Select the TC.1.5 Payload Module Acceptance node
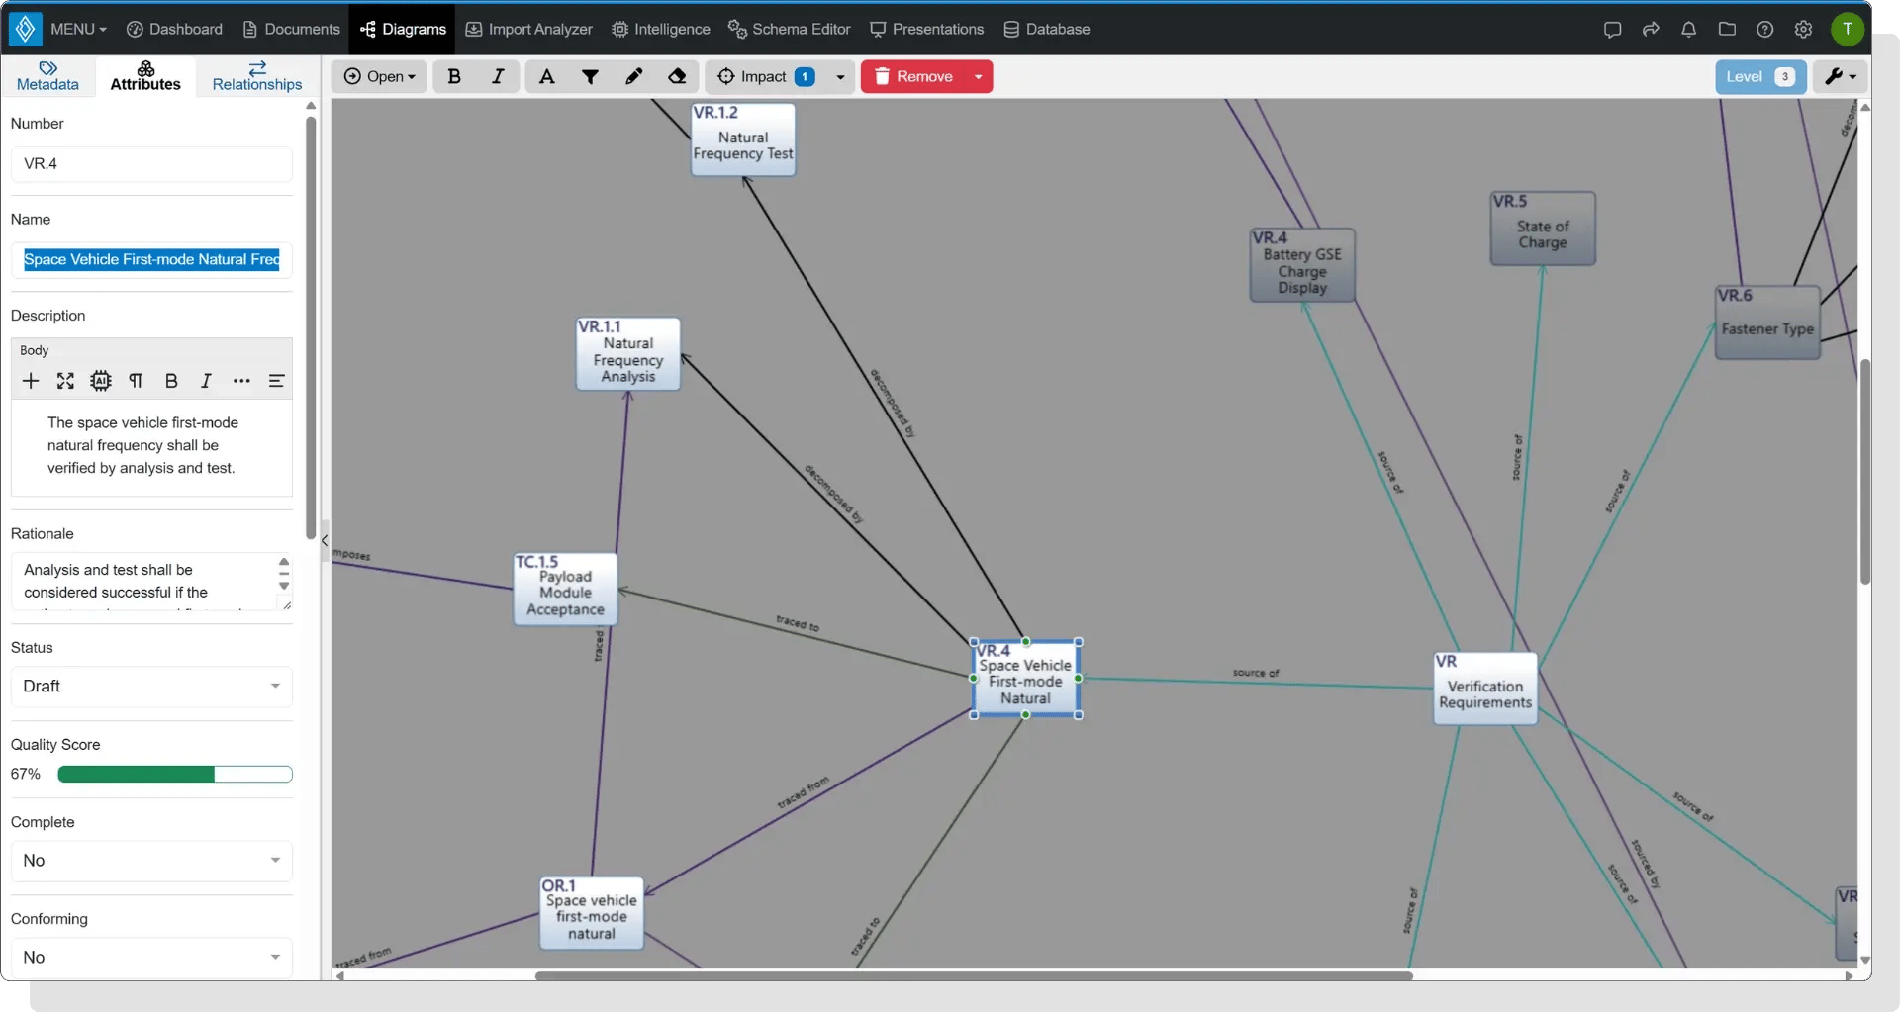This screenshot has height=1014, width=1900. (565, 589)
